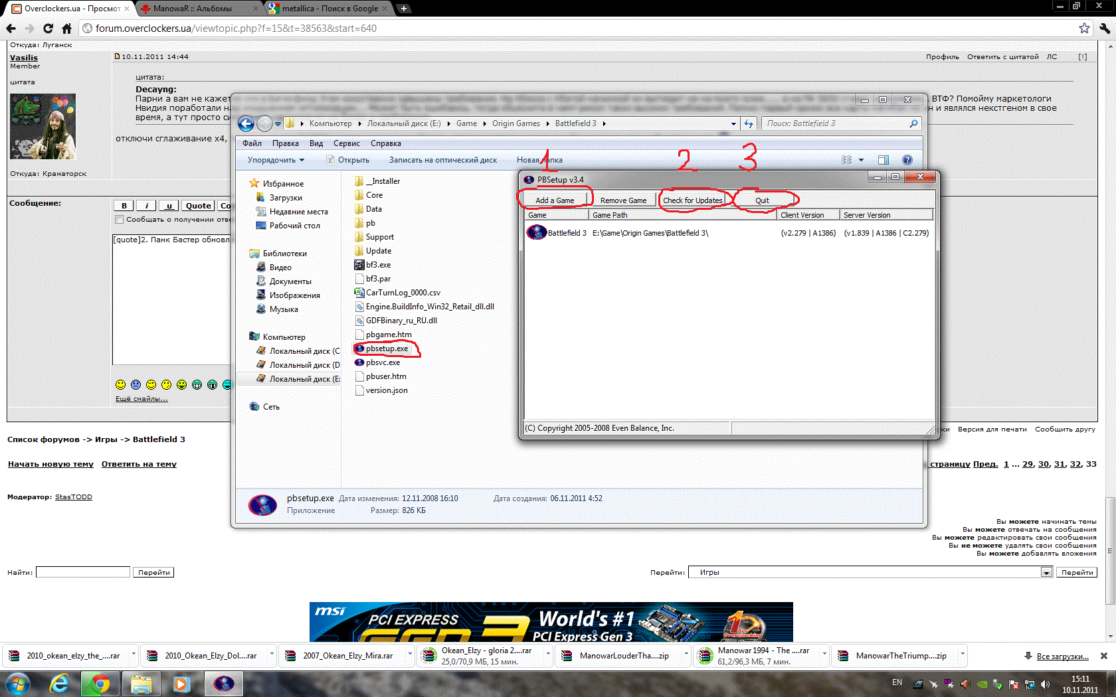The height and width of the screenshot is (697, 1116).
Task: Select the pbsetup.exe file
Action: click(x=387, y=348)
